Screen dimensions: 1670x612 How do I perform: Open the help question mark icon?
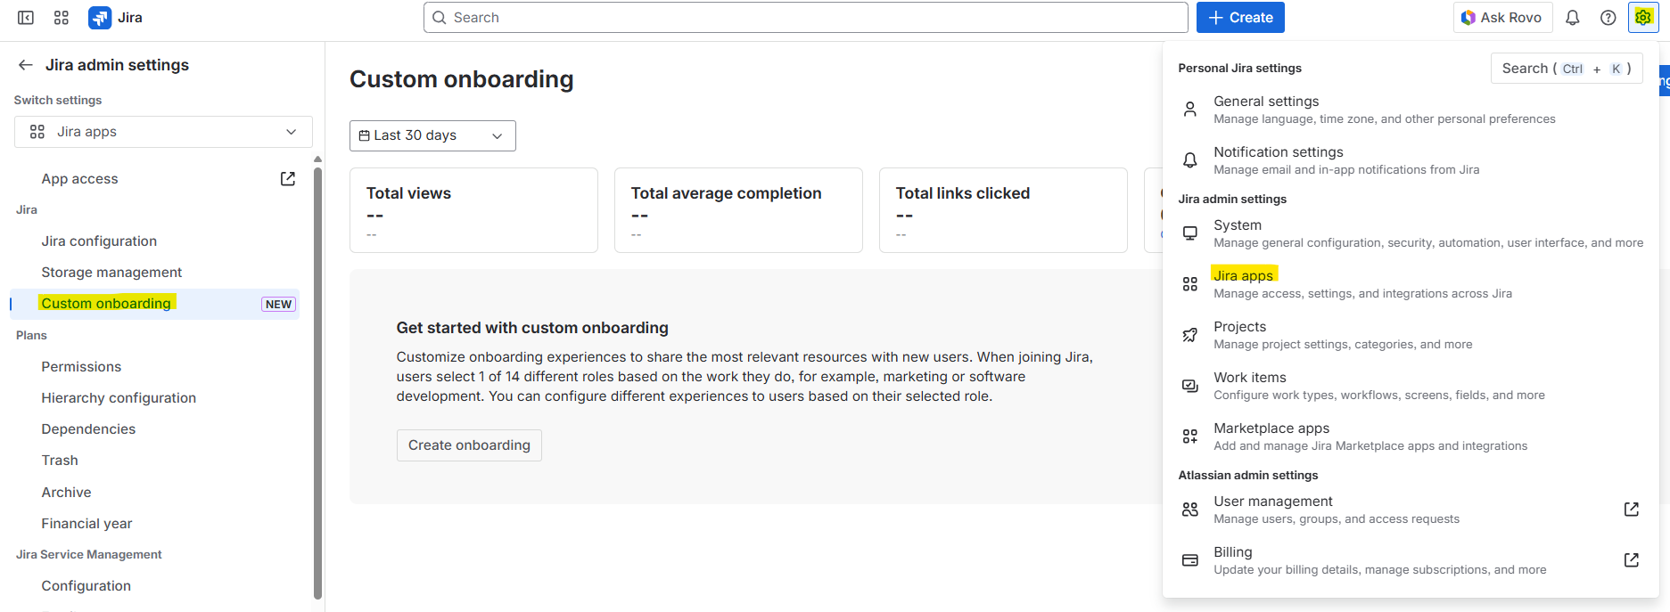1608,18
